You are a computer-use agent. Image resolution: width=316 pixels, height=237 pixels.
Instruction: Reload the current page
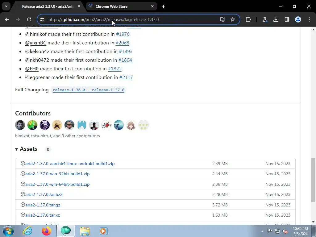coord(29,19)
